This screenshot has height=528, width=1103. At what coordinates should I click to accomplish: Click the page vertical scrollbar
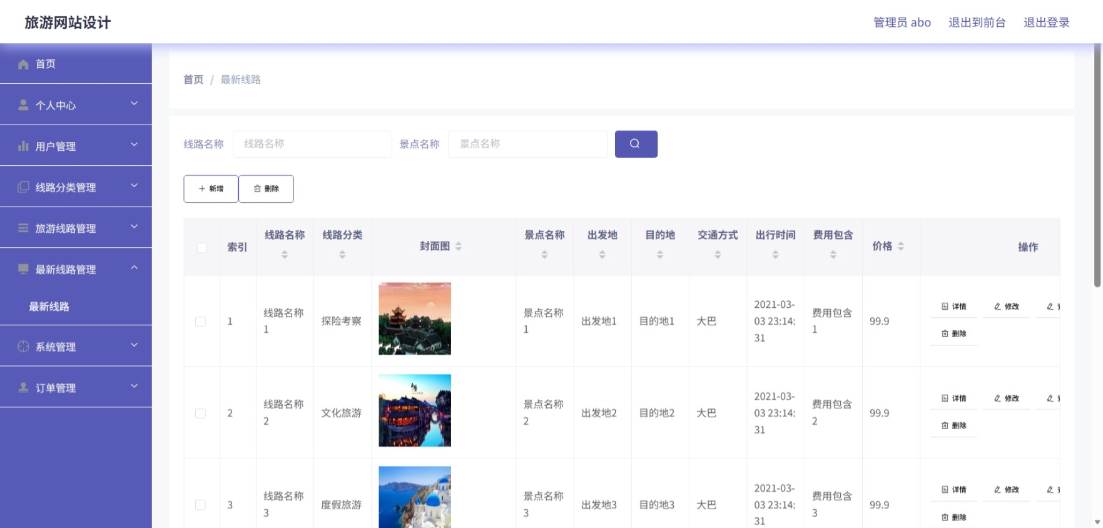[1097, 166]
